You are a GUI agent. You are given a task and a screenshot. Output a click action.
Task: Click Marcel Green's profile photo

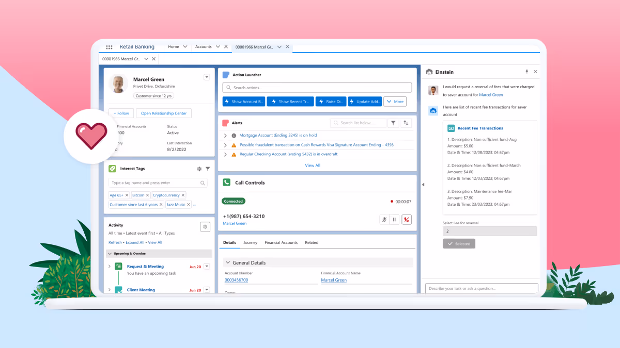coord(119,84)
